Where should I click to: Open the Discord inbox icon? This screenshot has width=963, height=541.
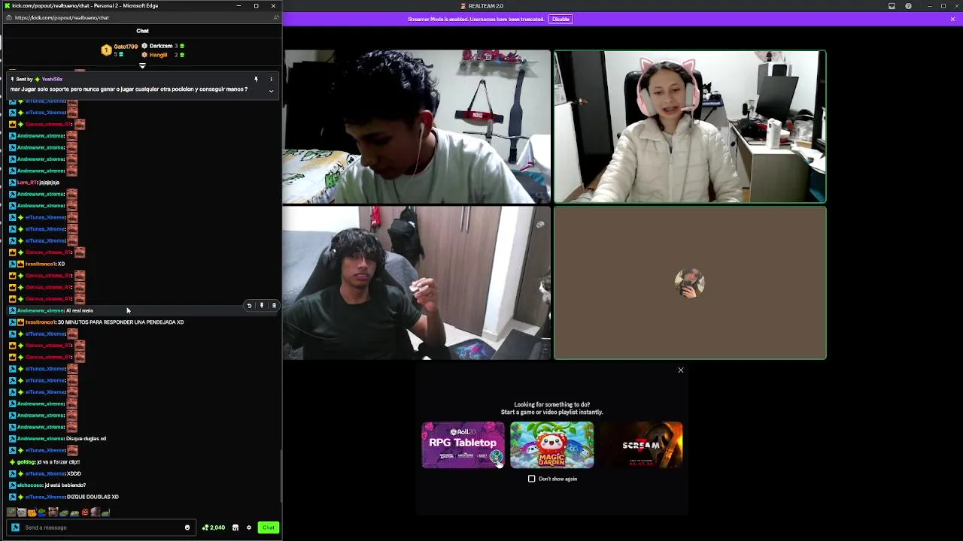tap(892, 6)
